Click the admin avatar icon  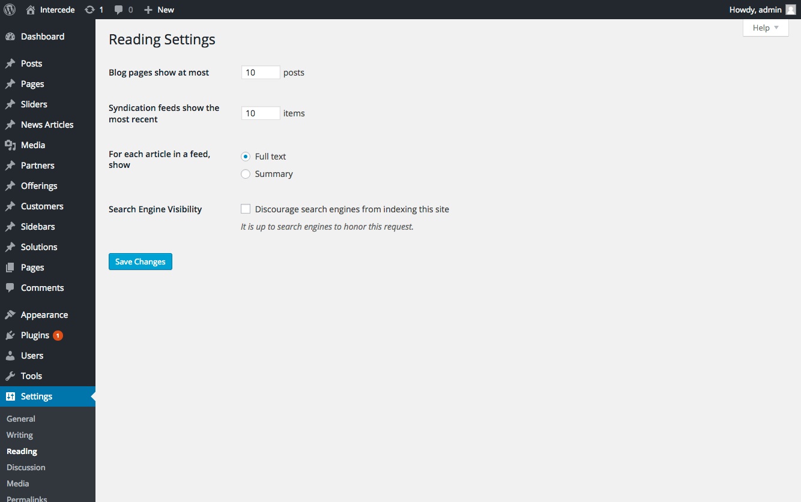[790, 10]
